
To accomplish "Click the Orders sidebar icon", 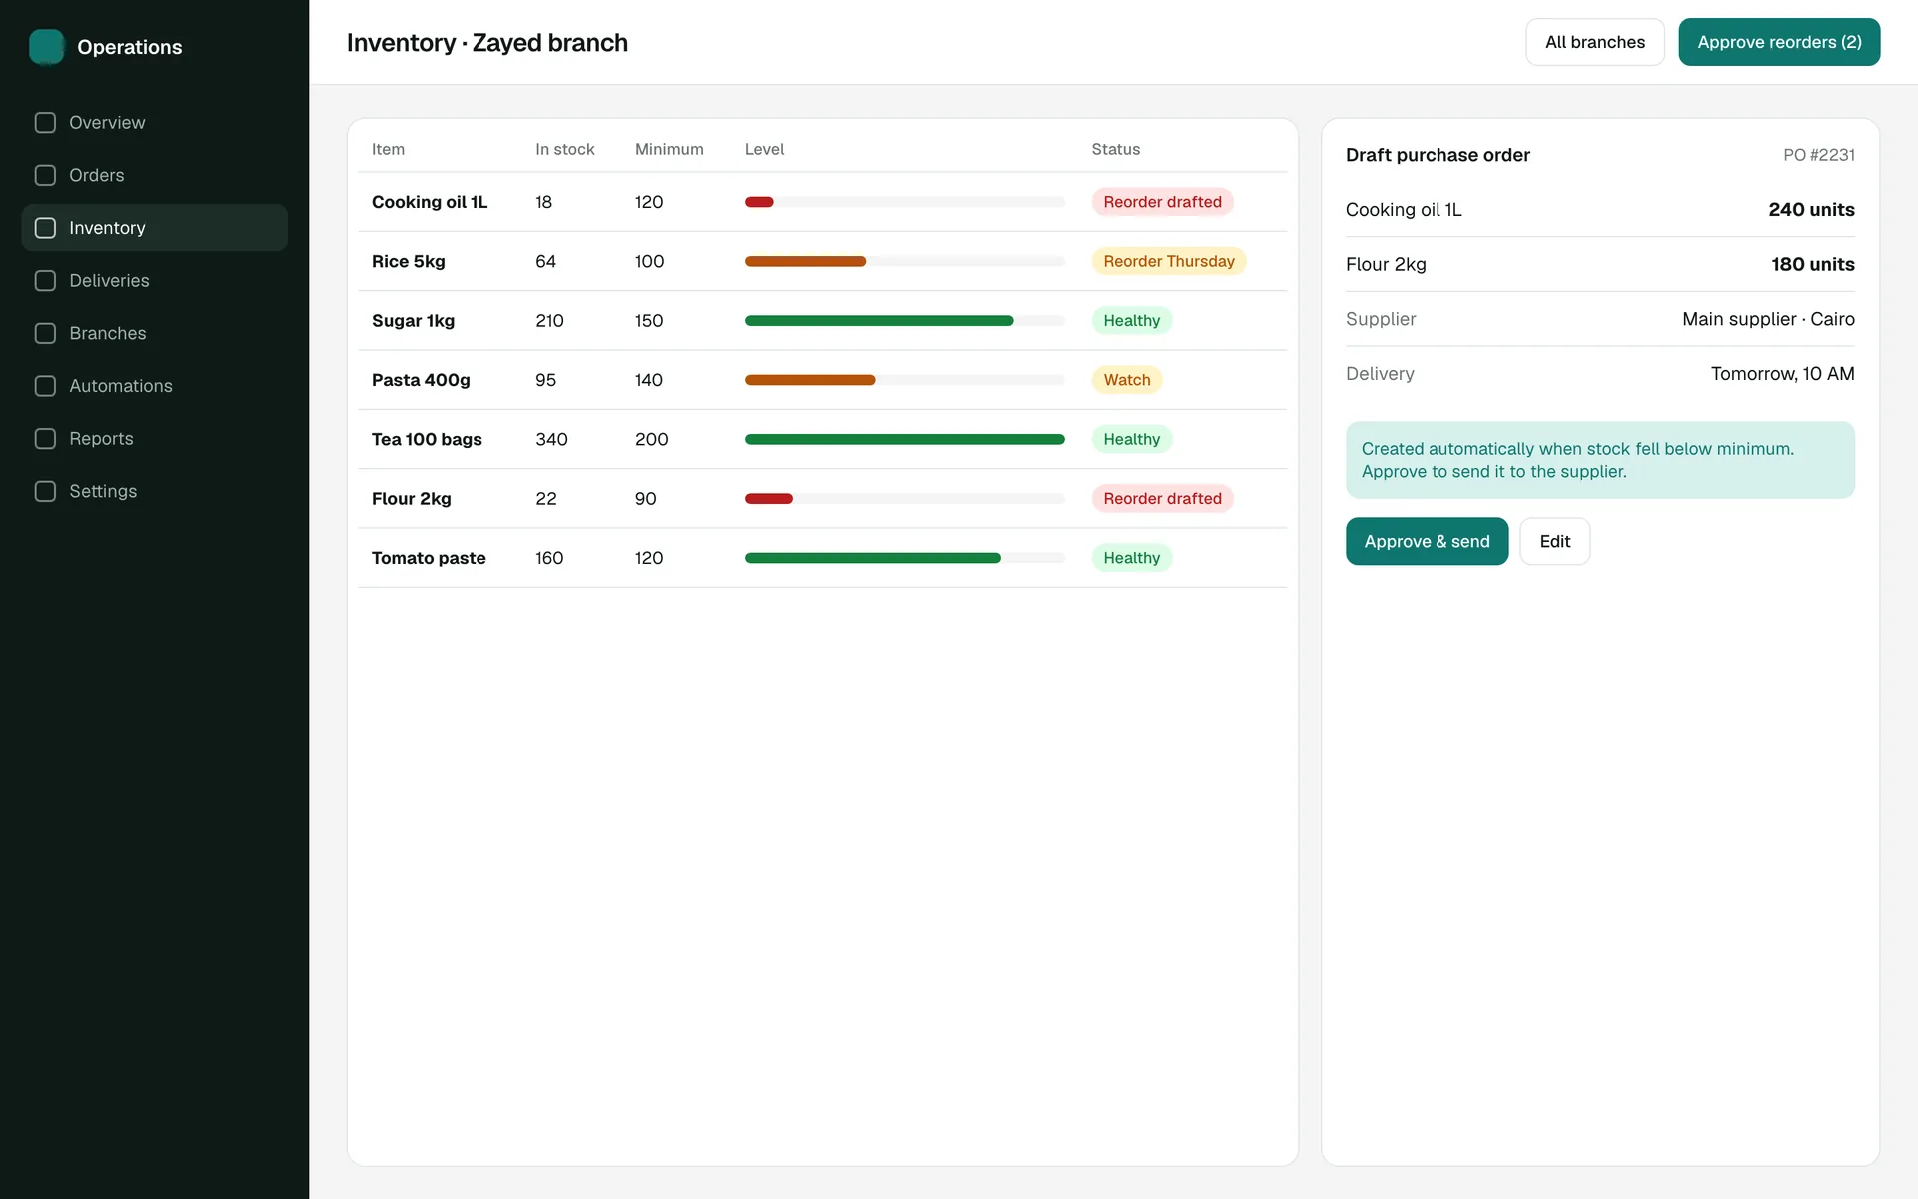I will [45, 175].
